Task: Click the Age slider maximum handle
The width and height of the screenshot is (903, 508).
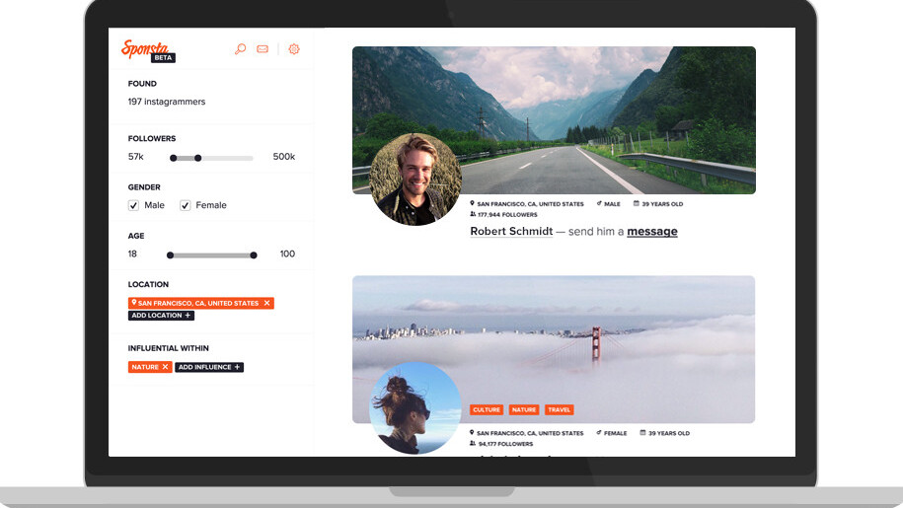Action: (x=254, y=255)
